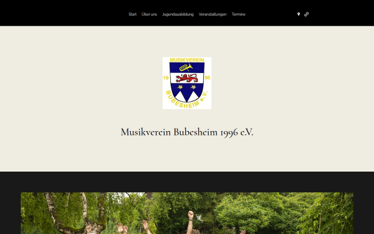The width and height of the screenshot is (374, 234).
Task: Go to Jugendausbildung in navigation
Action: coord(178,14)
